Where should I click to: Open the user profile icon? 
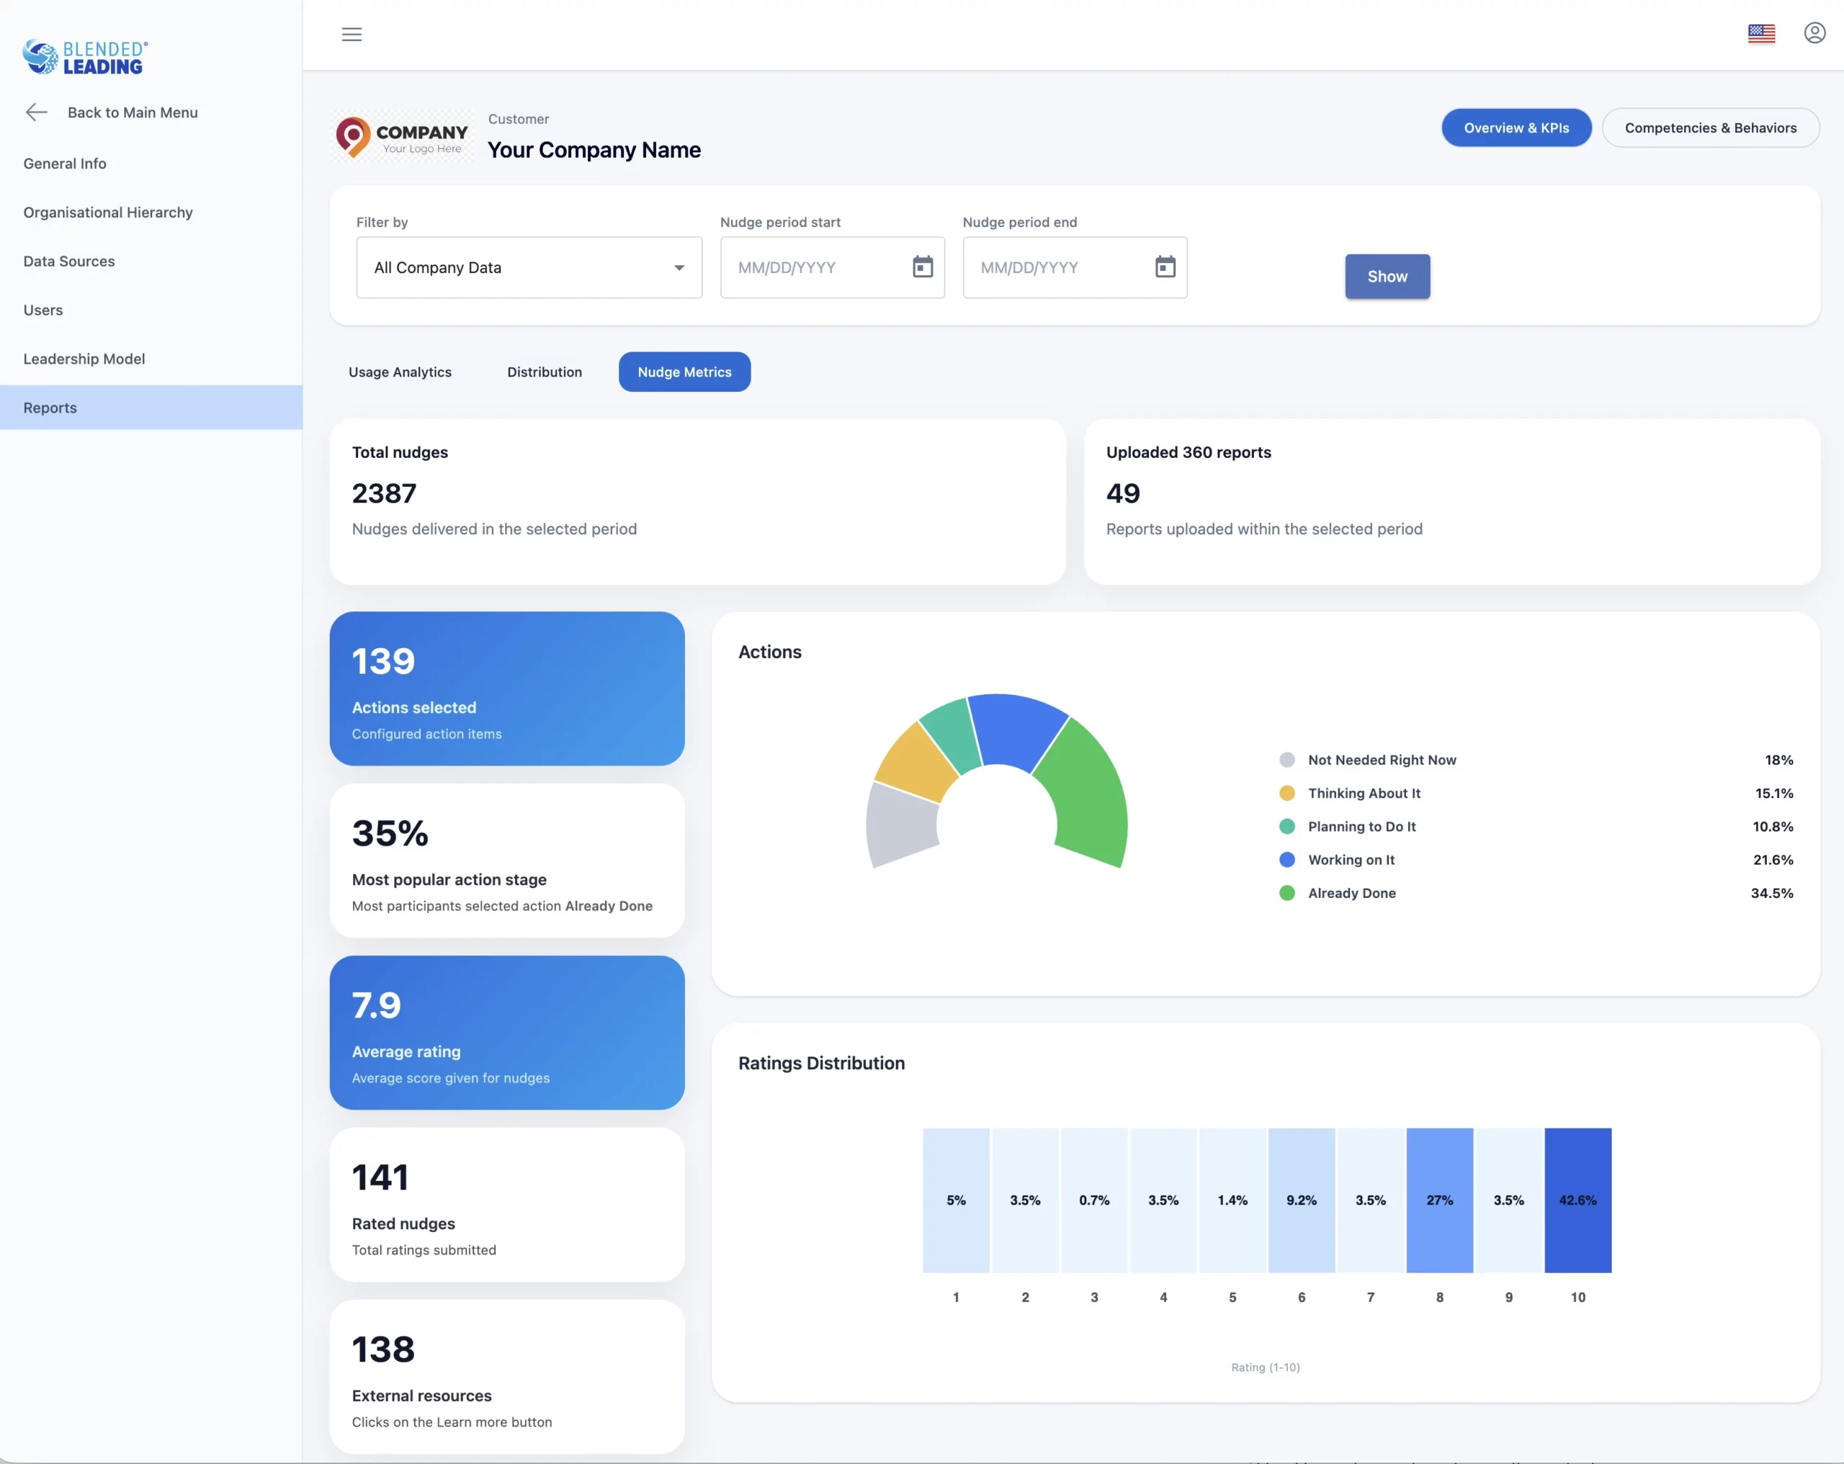pos(1814,33)
